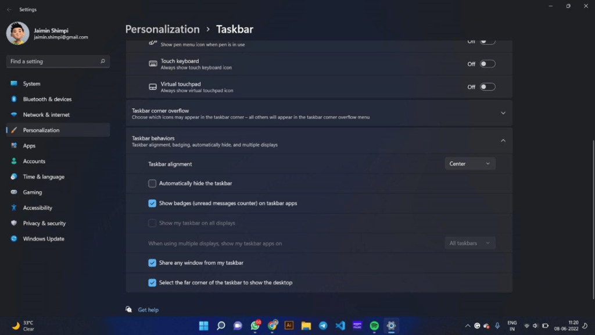Image resolution: width=595 pixels, height=335 pixels.
Task: Click the user profile avatar
Action: [17, 33]
